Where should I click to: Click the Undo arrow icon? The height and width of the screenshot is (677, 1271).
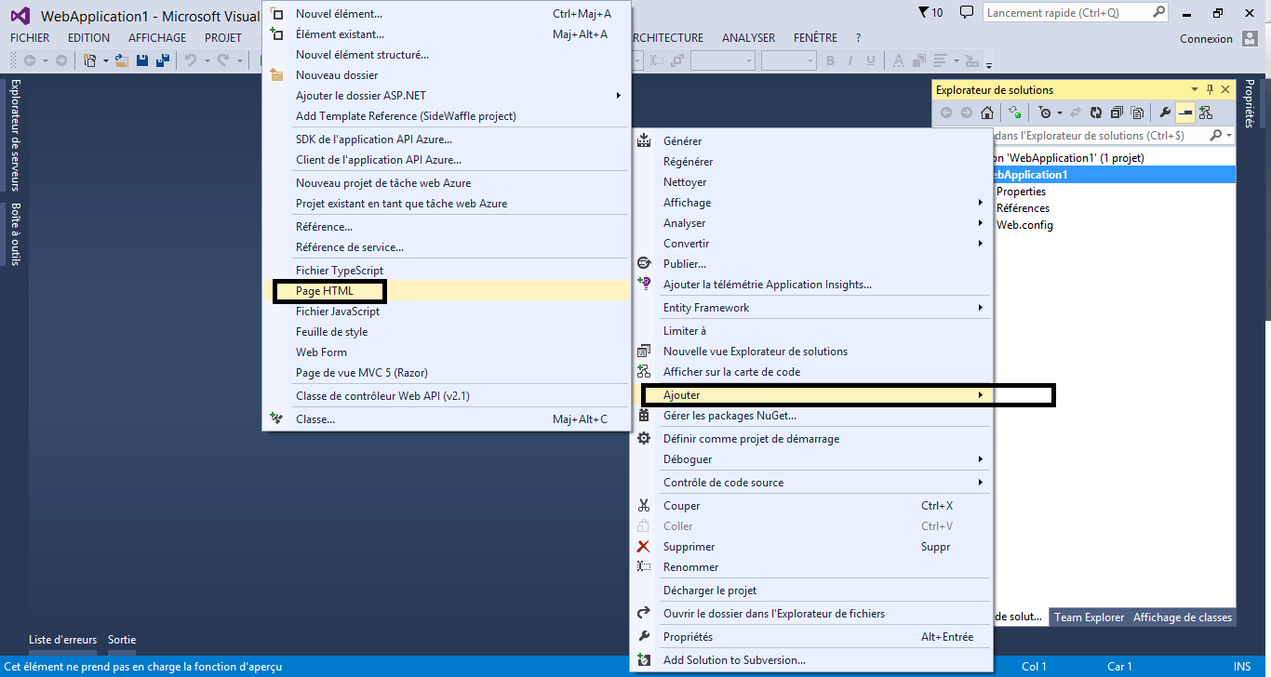click(191, 60)
